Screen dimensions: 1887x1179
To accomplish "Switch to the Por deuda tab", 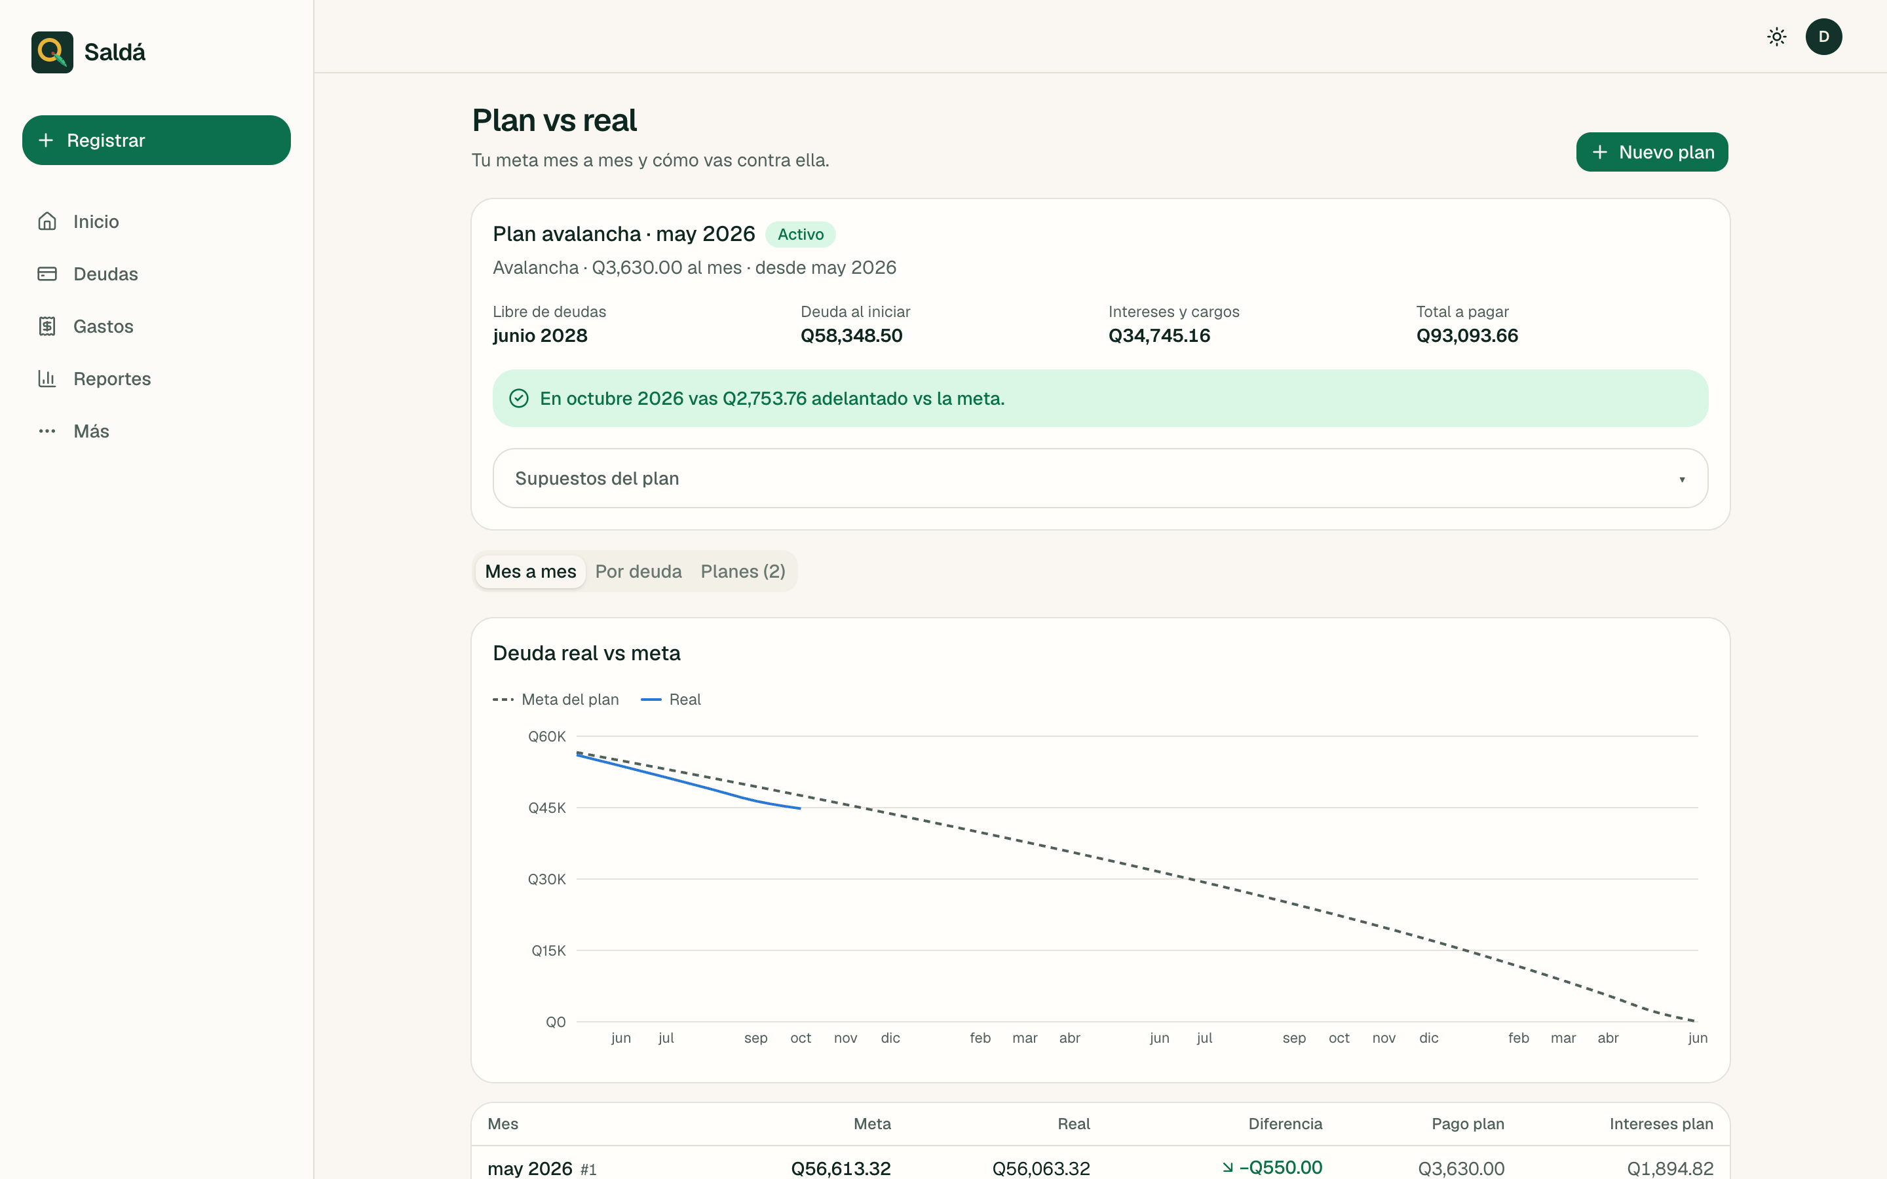I will tap(638, 572).
